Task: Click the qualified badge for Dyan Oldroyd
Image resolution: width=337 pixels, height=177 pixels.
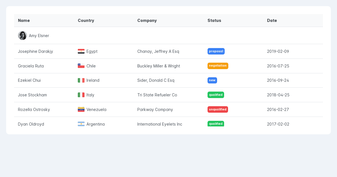Action: (x=216, y=124)
